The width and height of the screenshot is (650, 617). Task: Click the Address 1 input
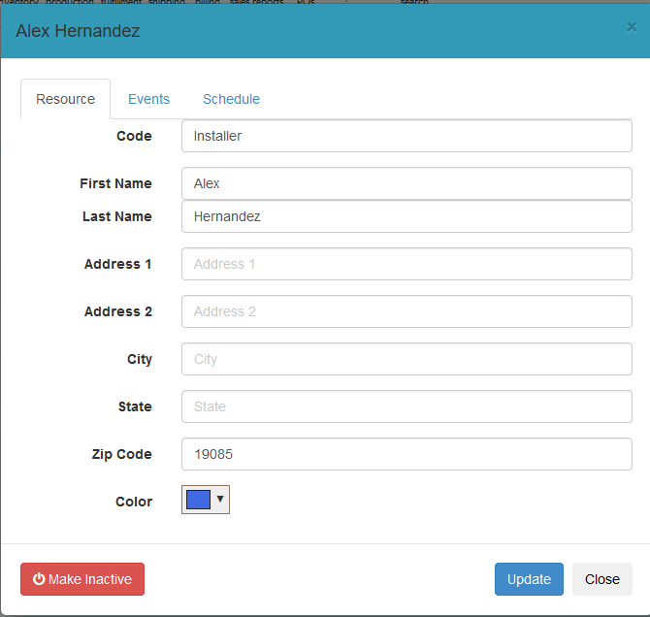point(406,264)
